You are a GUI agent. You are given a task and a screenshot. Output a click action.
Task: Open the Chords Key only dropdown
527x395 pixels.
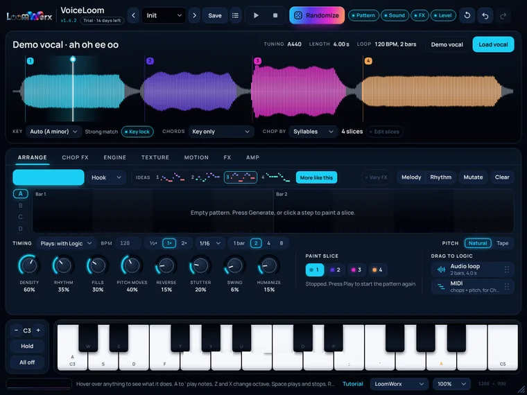coord(221,132)
